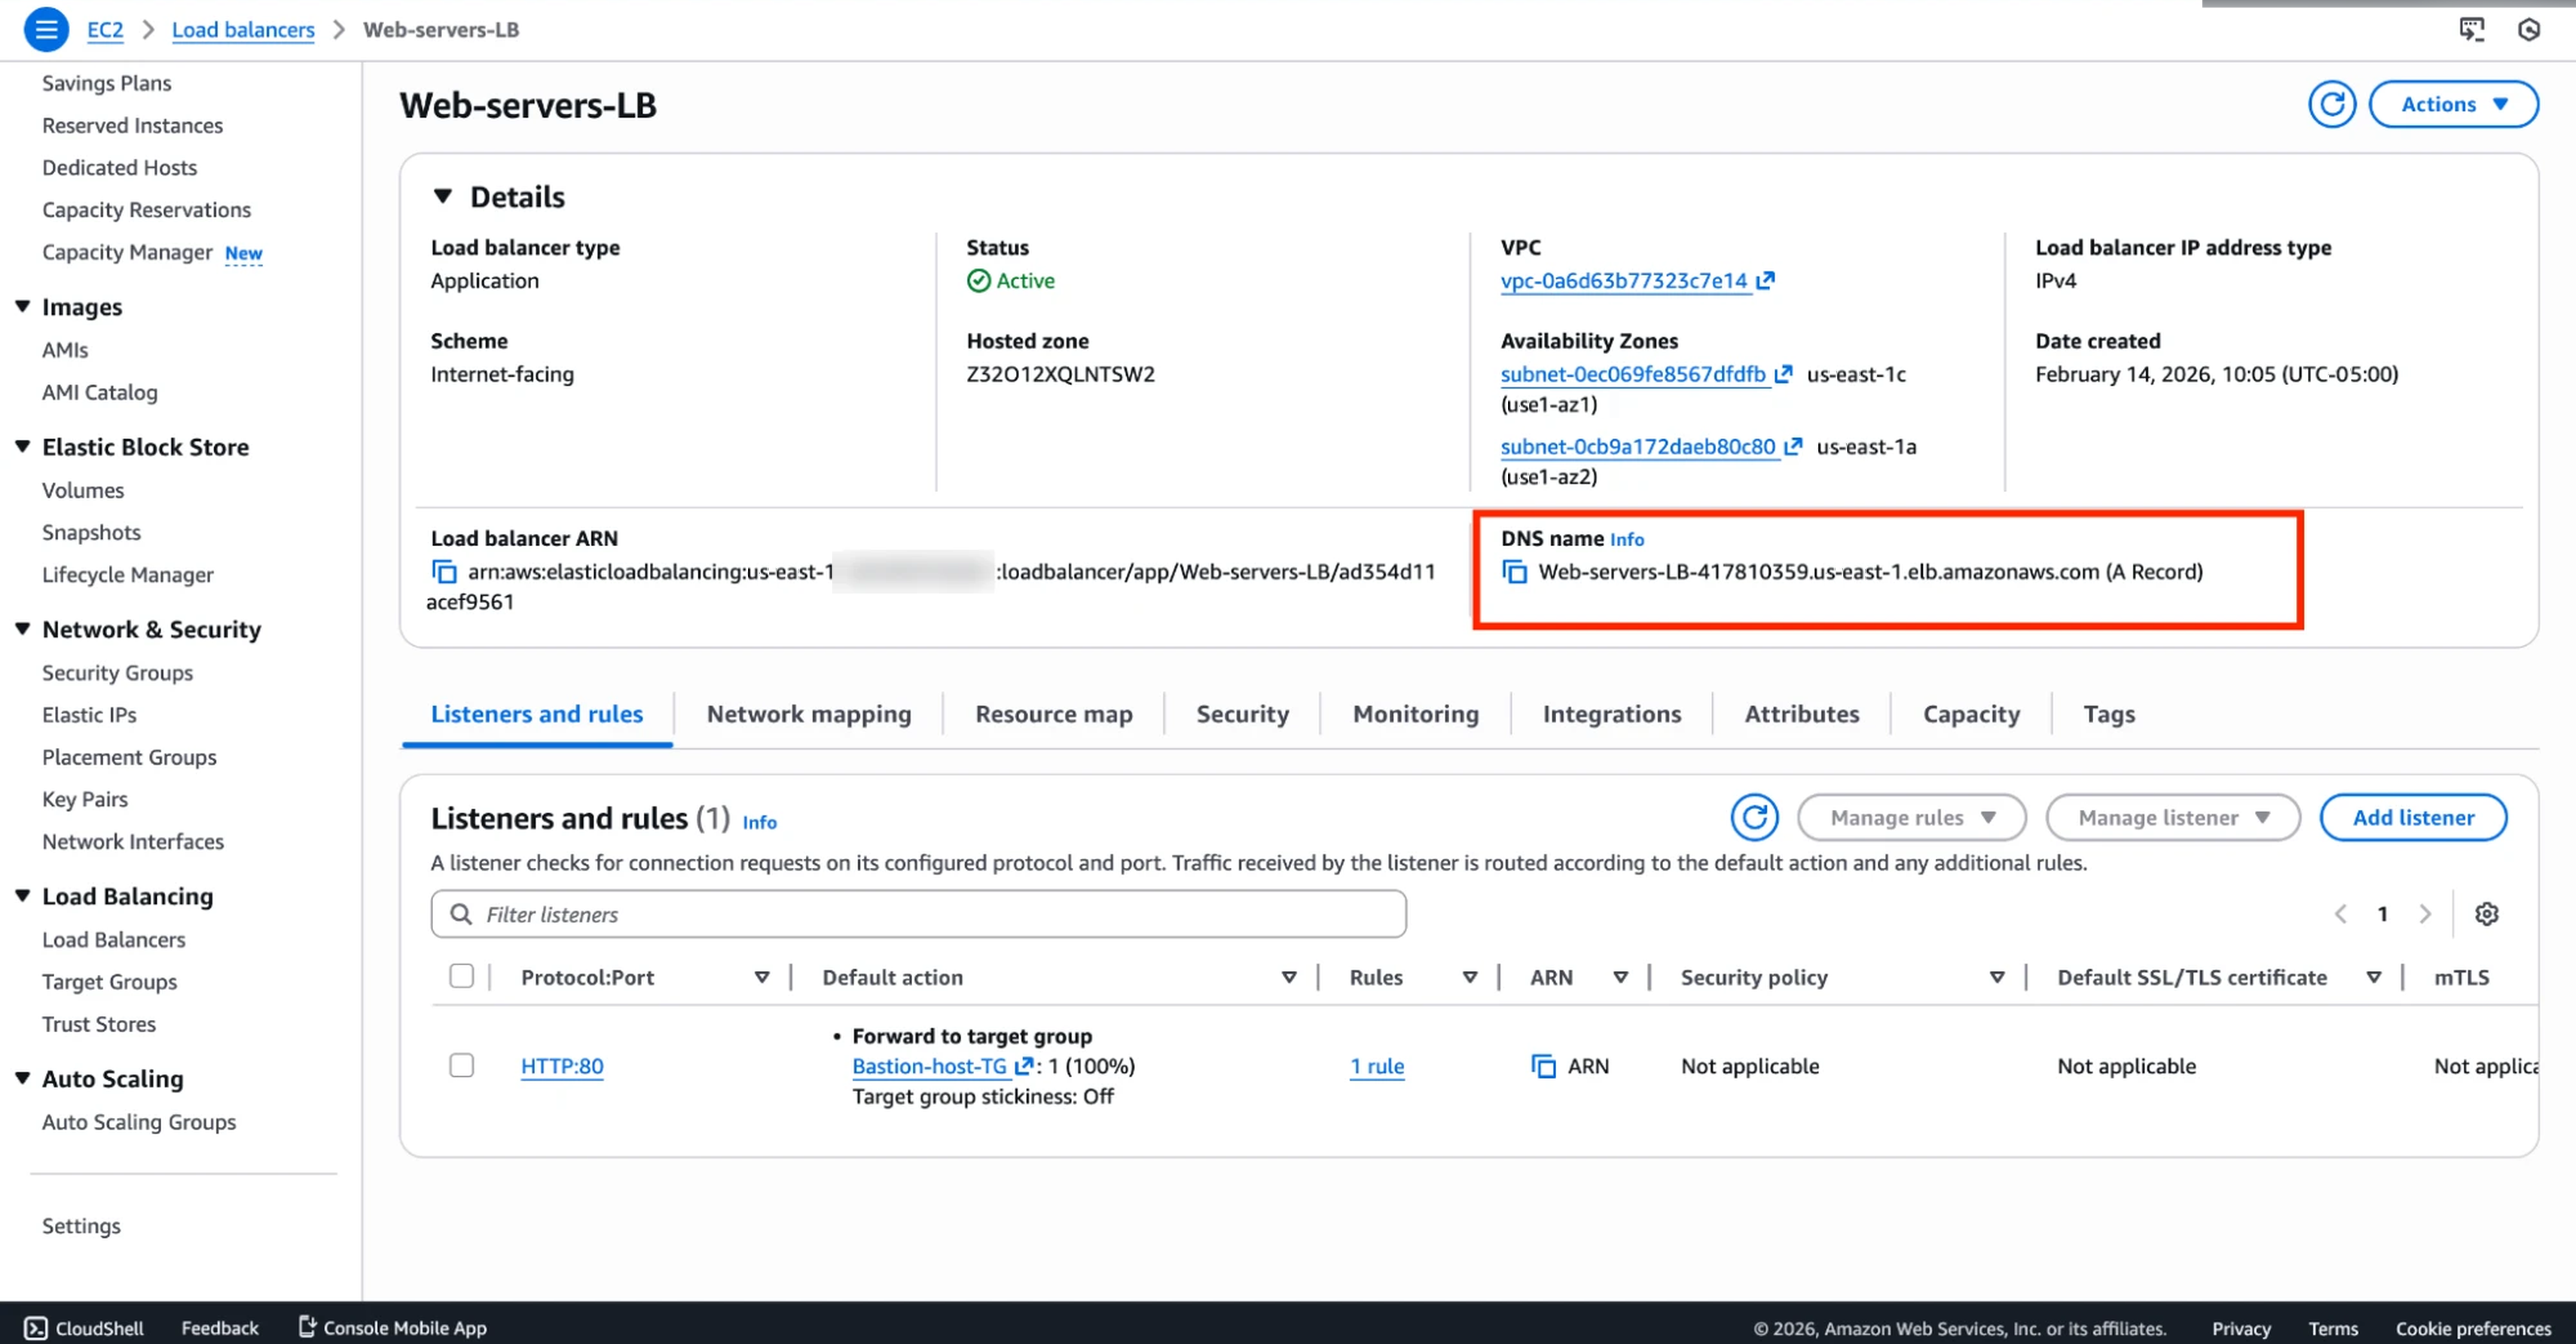Open Security Groups in sidebar

click(117, 673)
